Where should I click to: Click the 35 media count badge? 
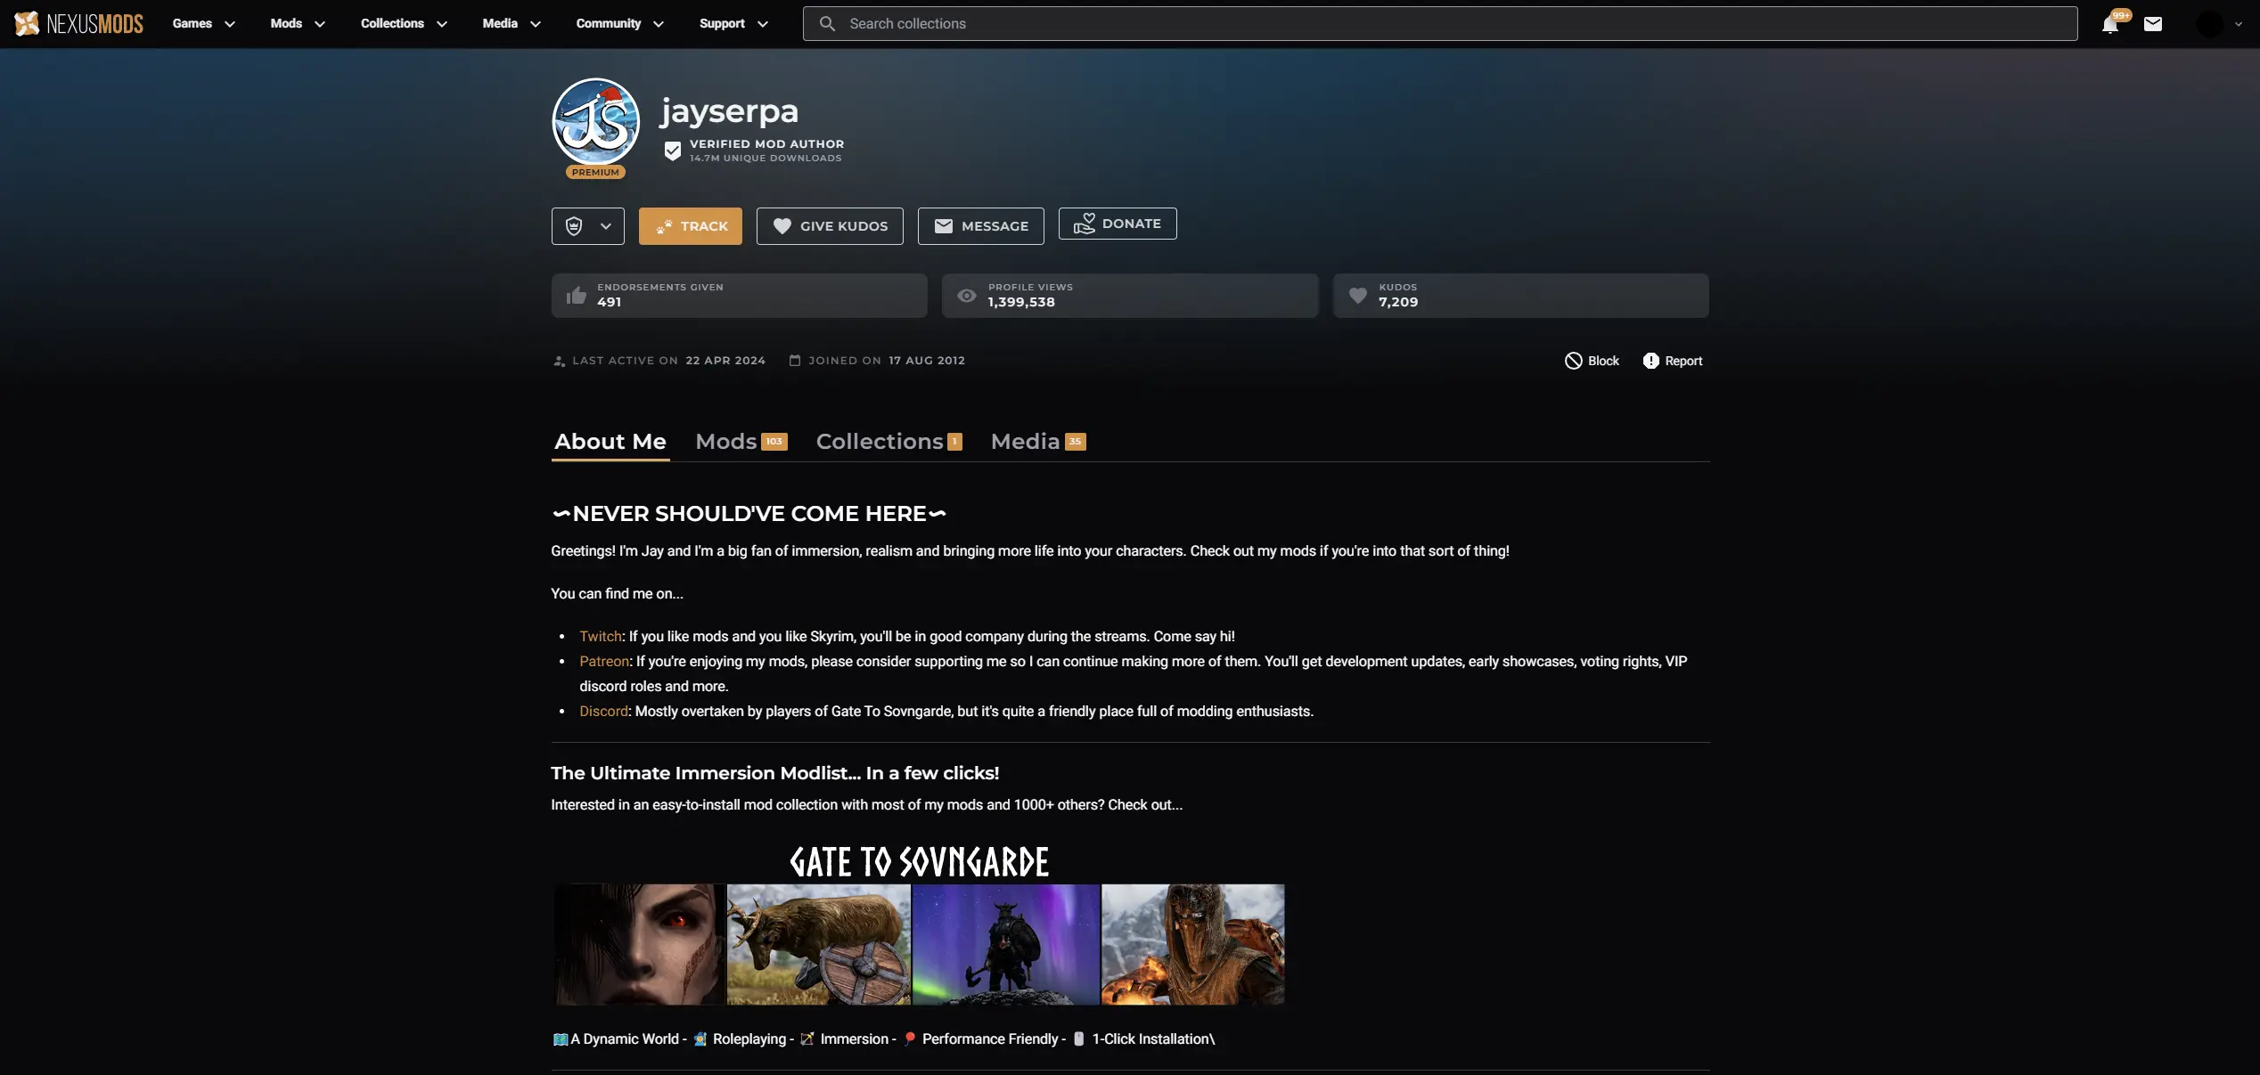pos(1076,442)
